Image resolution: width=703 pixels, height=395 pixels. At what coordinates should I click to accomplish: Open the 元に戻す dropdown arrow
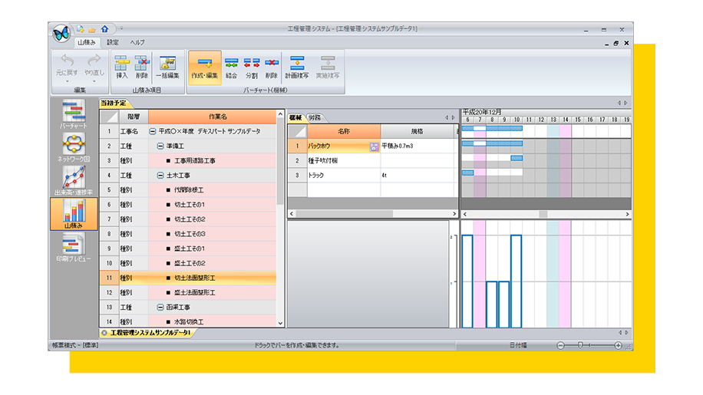pos(67,81)
